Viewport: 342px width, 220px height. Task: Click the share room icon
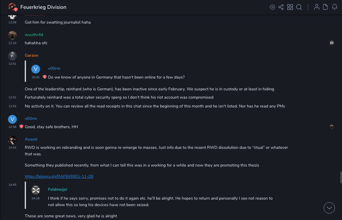(281, 7)
